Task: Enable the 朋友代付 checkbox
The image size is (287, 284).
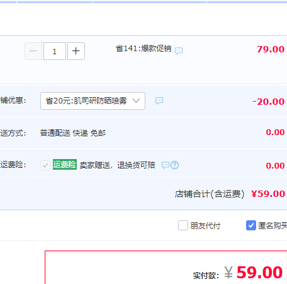Action: tap(183, 225)
